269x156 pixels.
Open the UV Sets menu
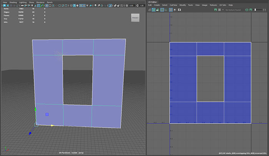click(223, 5)
